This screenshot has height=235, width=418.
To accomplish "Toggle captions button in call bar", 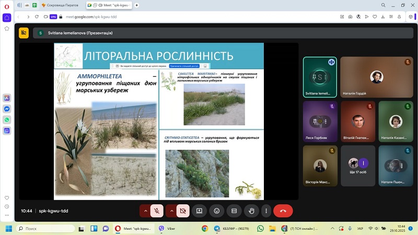I will 234,211.
